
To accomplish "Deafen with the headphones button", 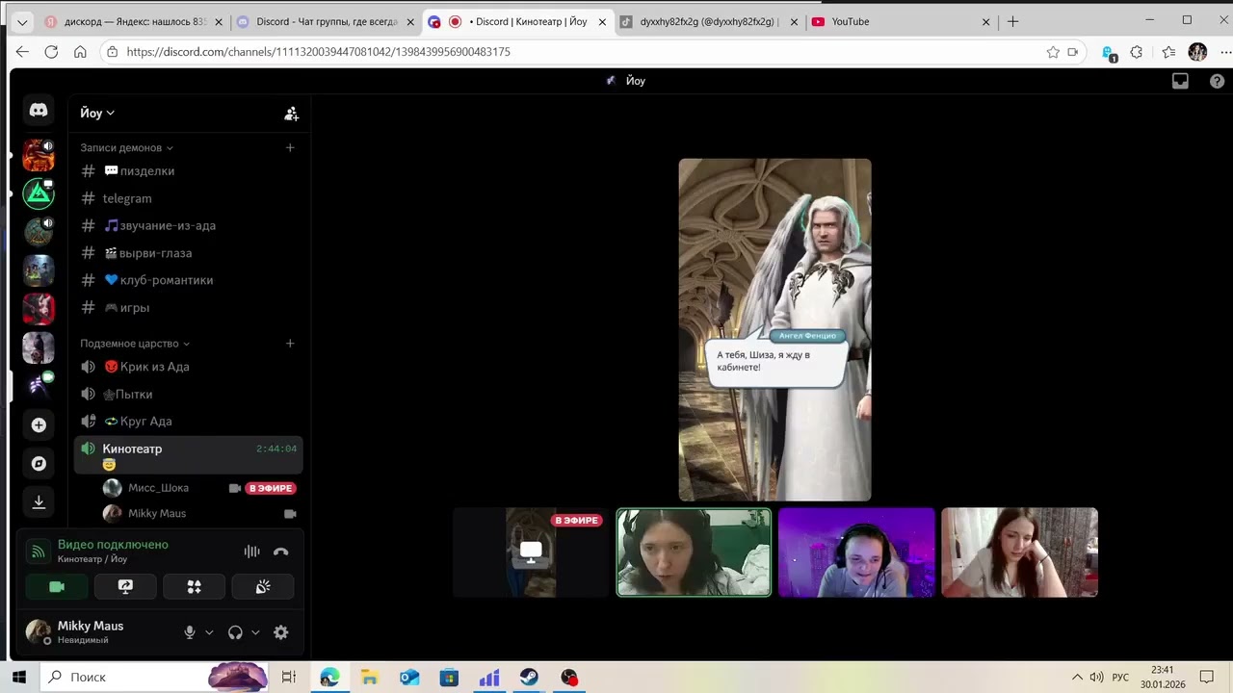I will point(235,632).
